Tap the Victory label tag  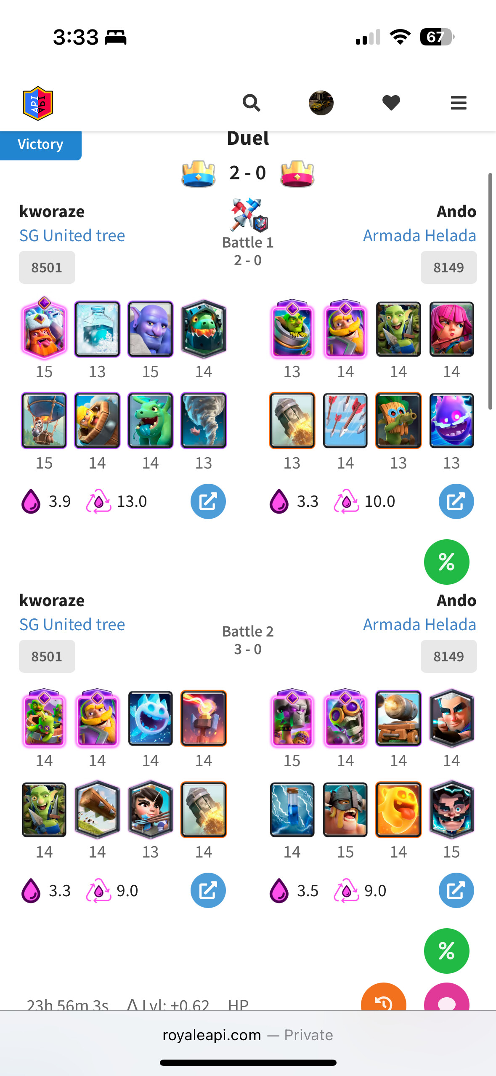coord(40,145)
